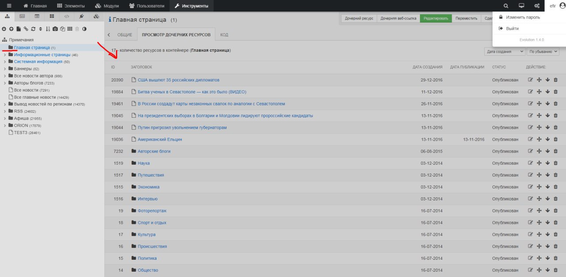Image resolution: width=566 pixels, height=277 pixels.
Task: Open the Главная top menu item
Action: (35, 6)
